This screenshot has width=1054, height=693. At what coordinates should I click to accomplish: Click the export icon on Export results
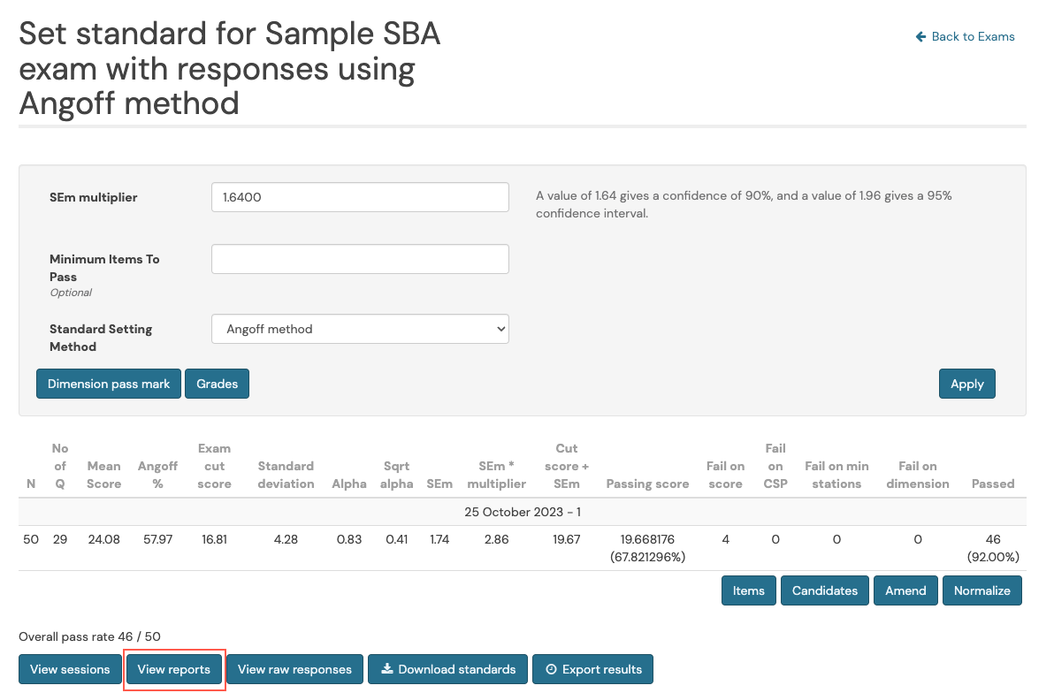pos(553,669)
